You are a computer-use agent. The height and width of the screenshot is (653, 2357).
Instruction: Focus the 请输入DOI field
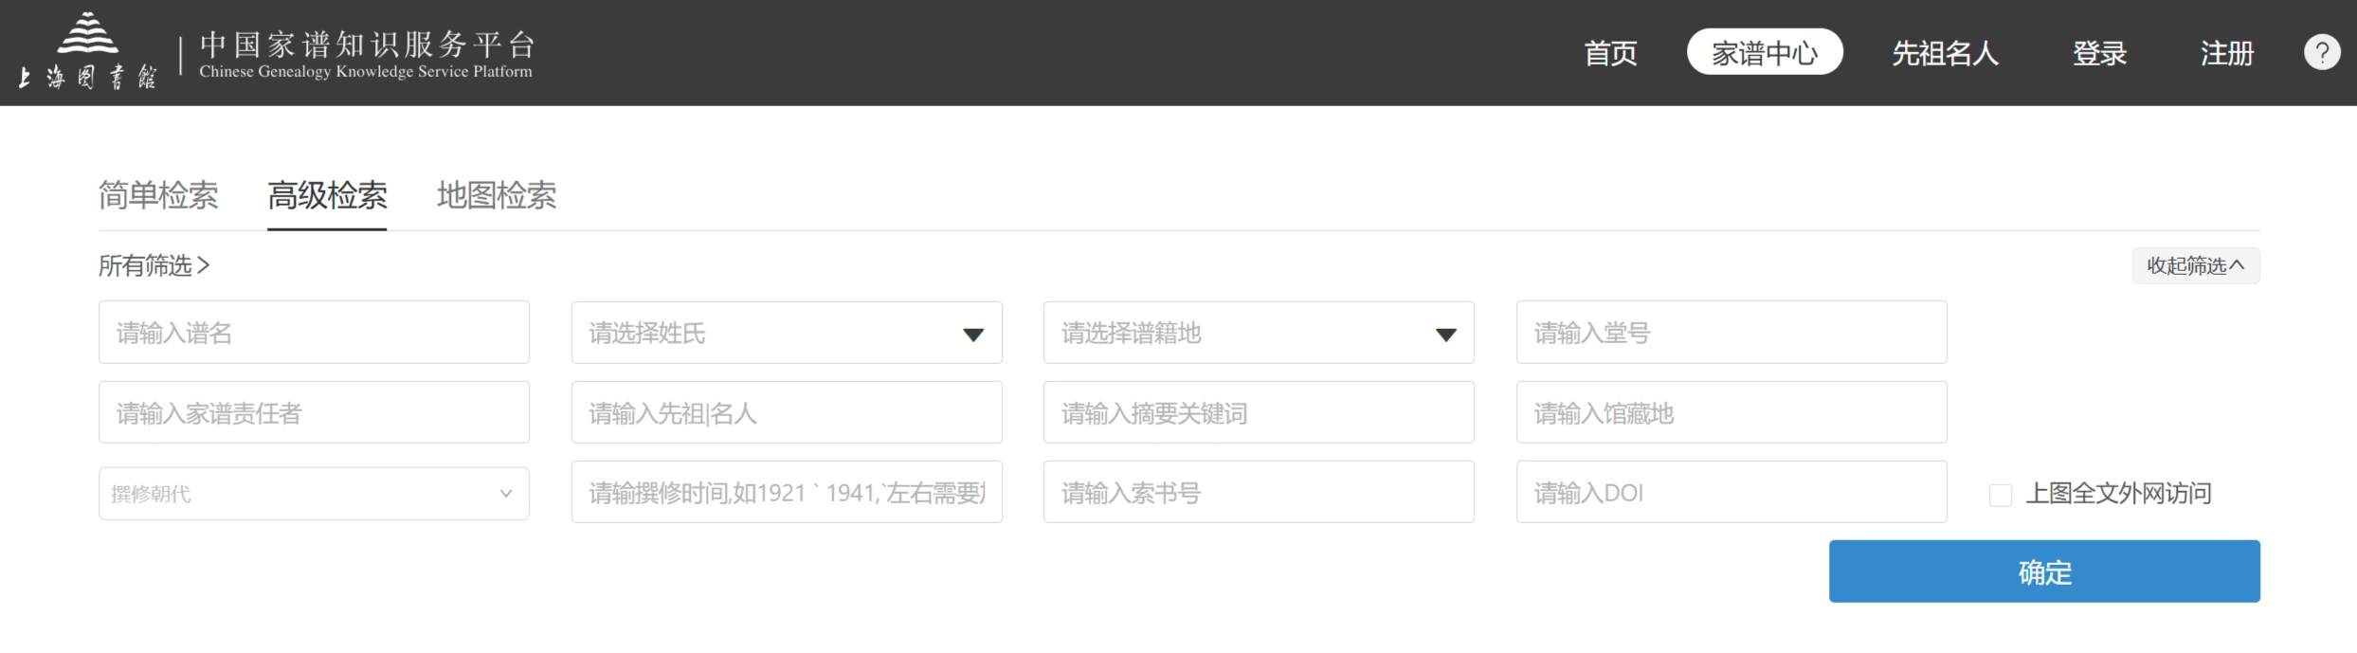[x=1731, y=492]
